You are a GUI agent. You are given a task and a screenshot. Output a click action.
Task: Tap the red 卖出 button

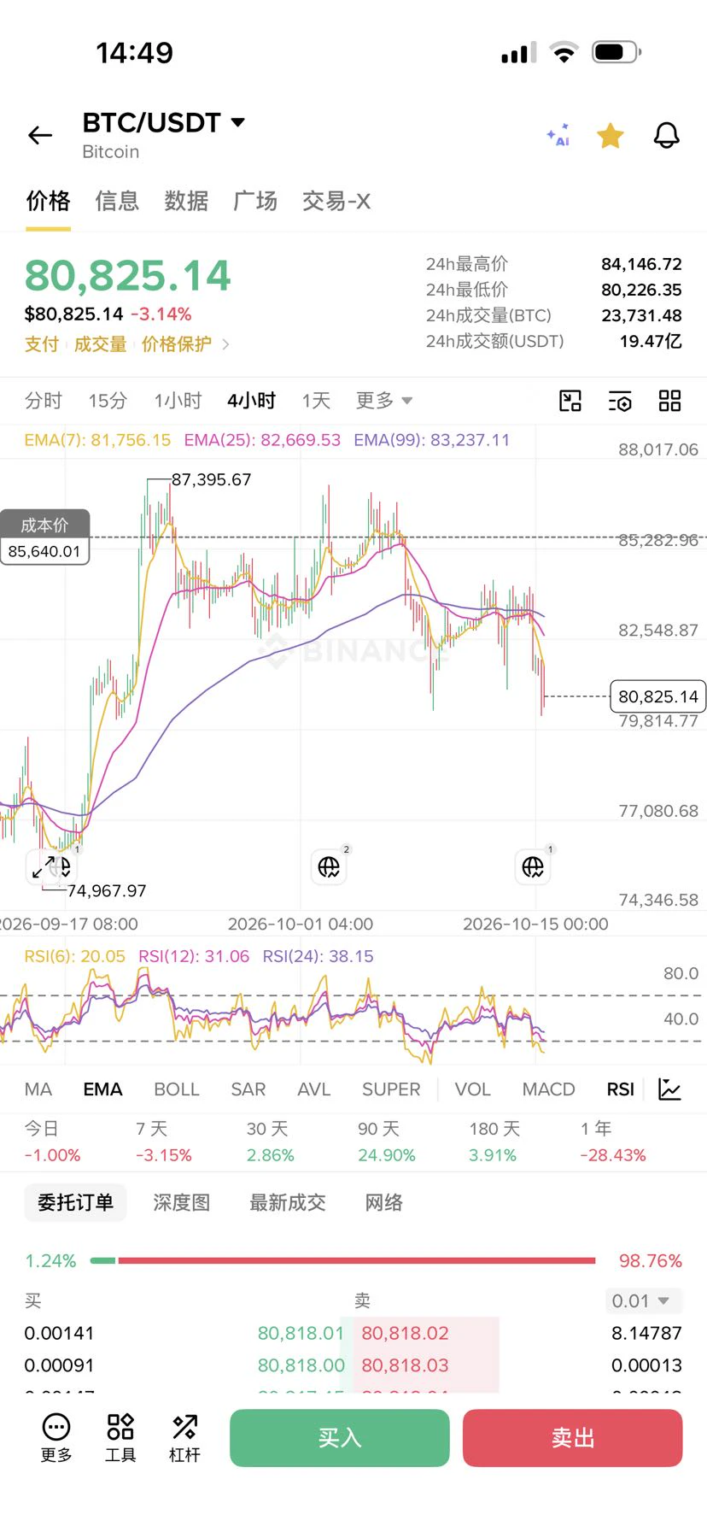(x=572, y=1438)
